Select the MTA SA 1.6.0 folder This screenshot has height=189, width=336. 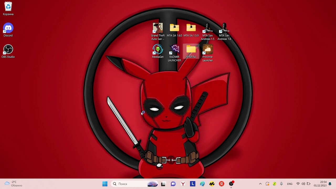[x=174, y=30]
